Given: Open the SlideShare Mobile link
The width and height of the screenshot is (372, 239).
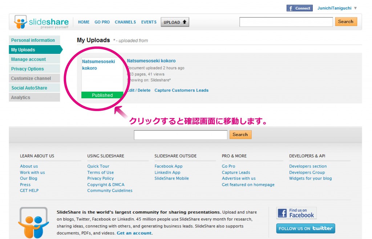Looking at the screenshot, I should [171, 178].
